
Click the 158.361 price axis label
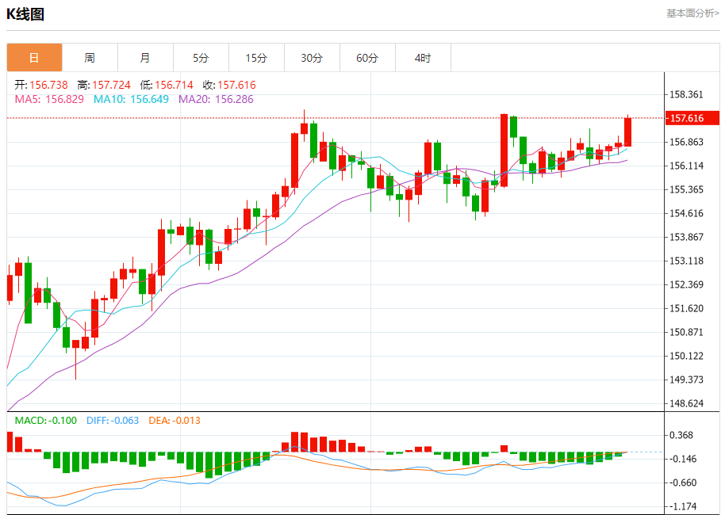point(687,95)
